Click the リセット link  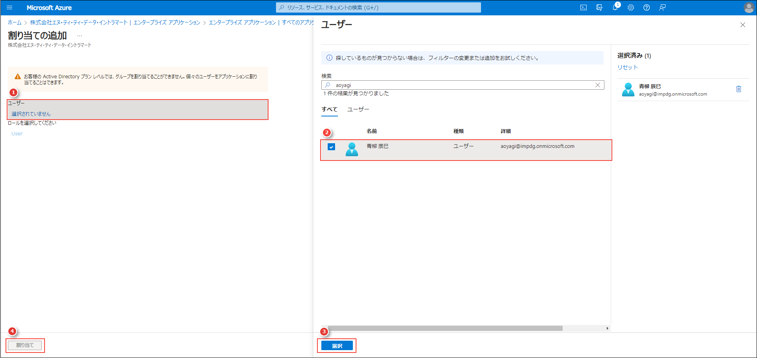coord(627,67)
